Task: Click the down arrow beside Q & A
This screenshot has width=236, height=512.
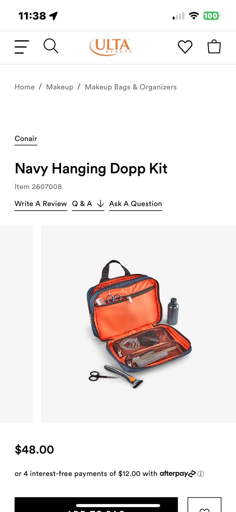Action: pyautogui.click(x=100, y=204)
